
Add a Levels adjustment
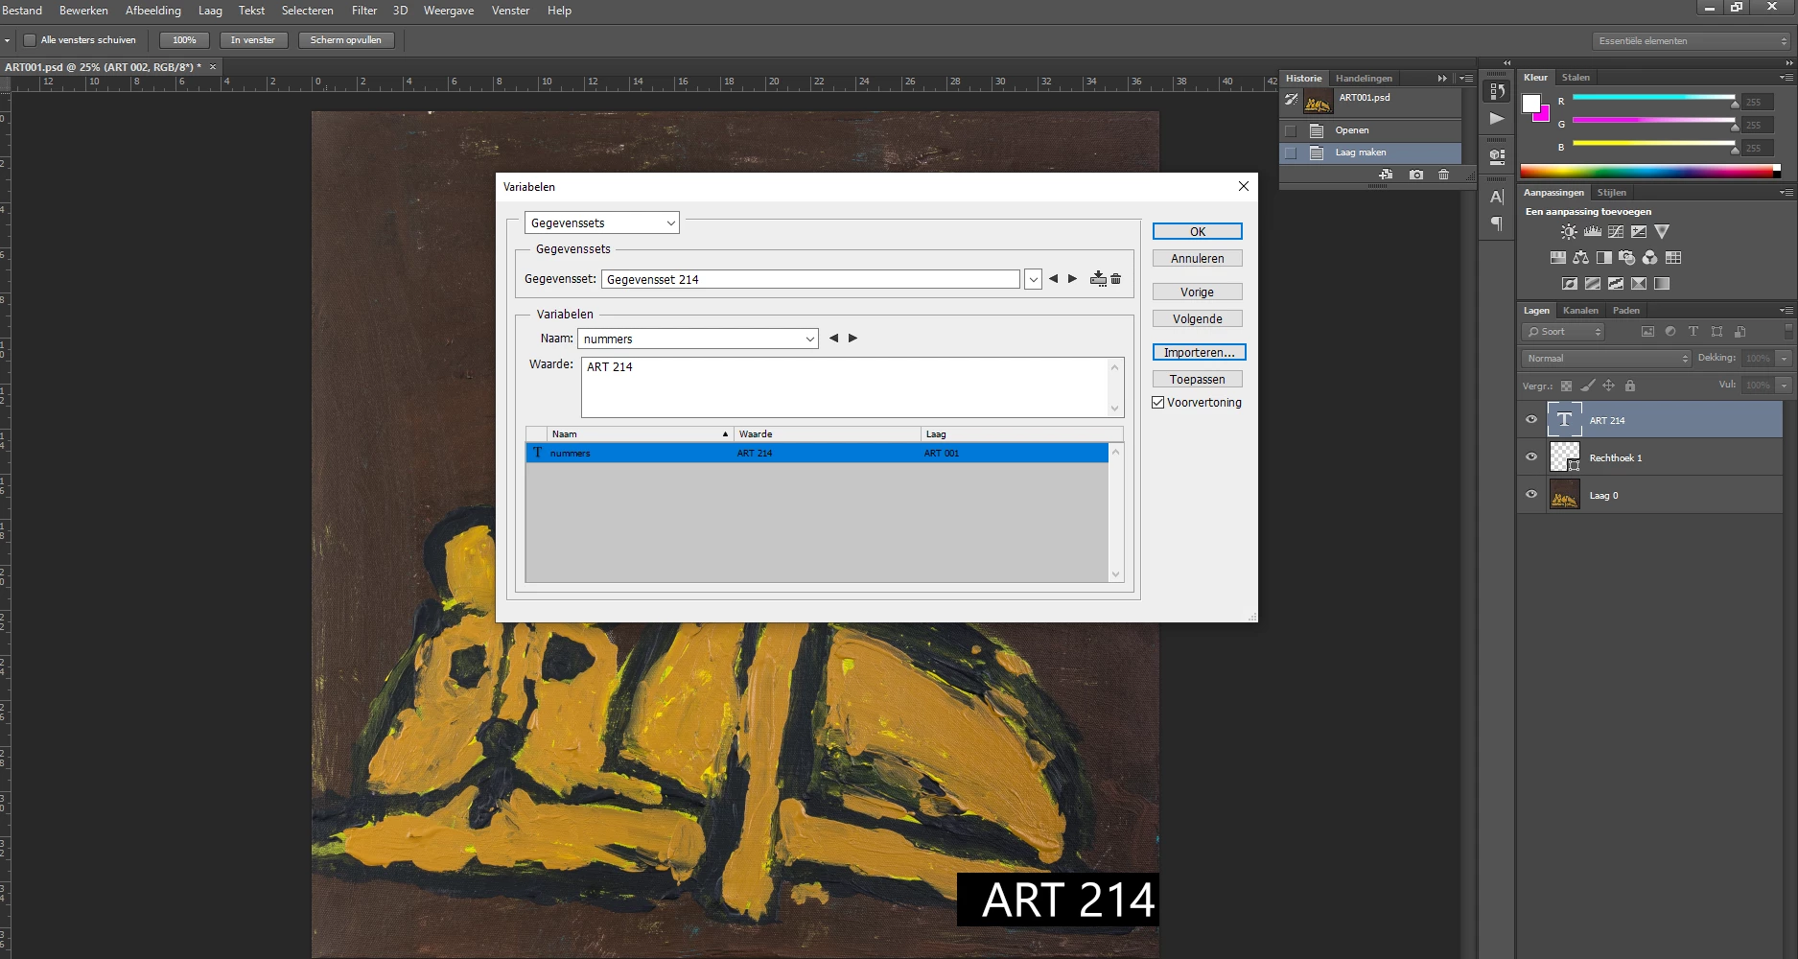pyautogui.click(x=1593, y=232)
